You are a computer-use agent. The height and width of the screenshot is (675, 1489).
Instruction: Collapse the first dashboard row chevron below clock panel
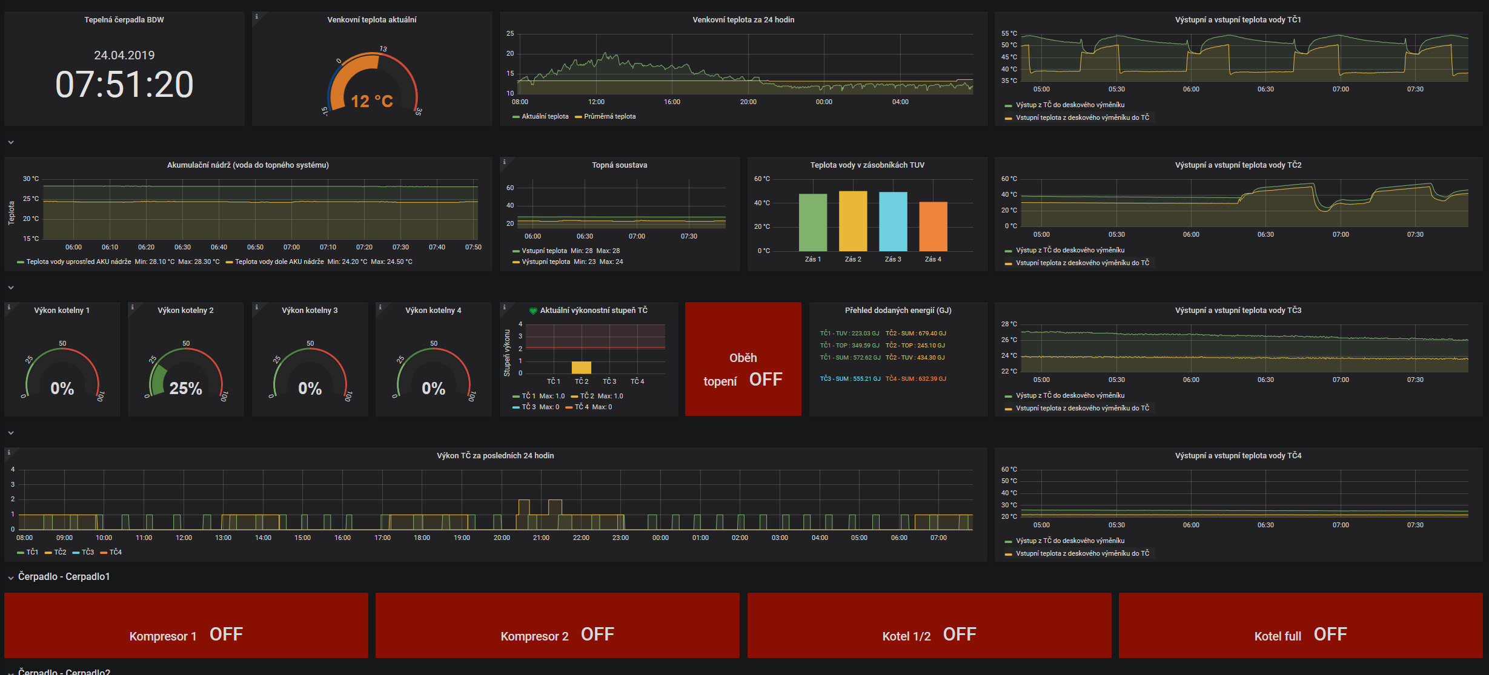click(11, 142)
